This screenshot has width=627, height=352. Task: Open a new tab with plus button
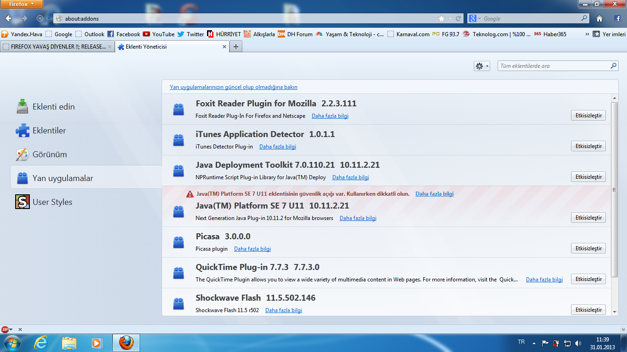click(x=236, y=47)
